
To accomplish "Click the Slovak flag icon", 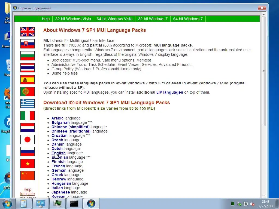I will [x=28, y=44].
